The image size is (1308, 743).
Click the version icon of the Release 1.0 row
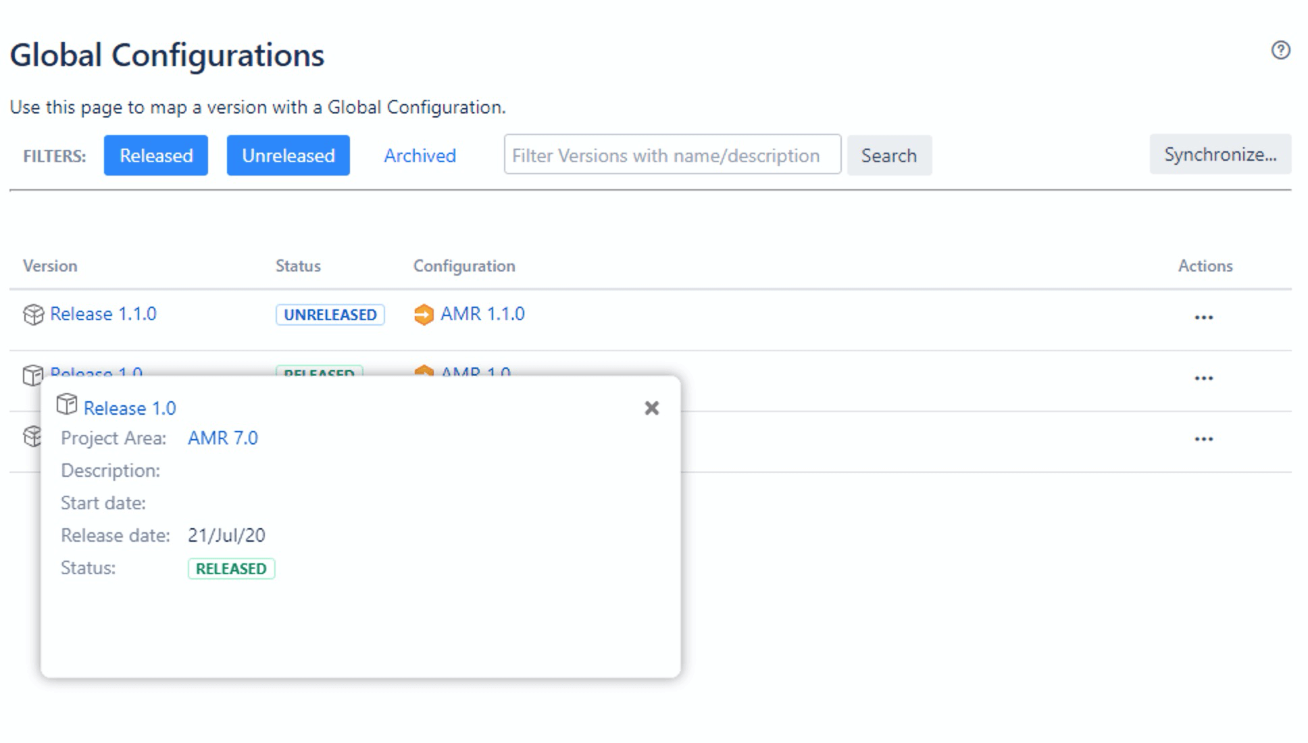33,374
